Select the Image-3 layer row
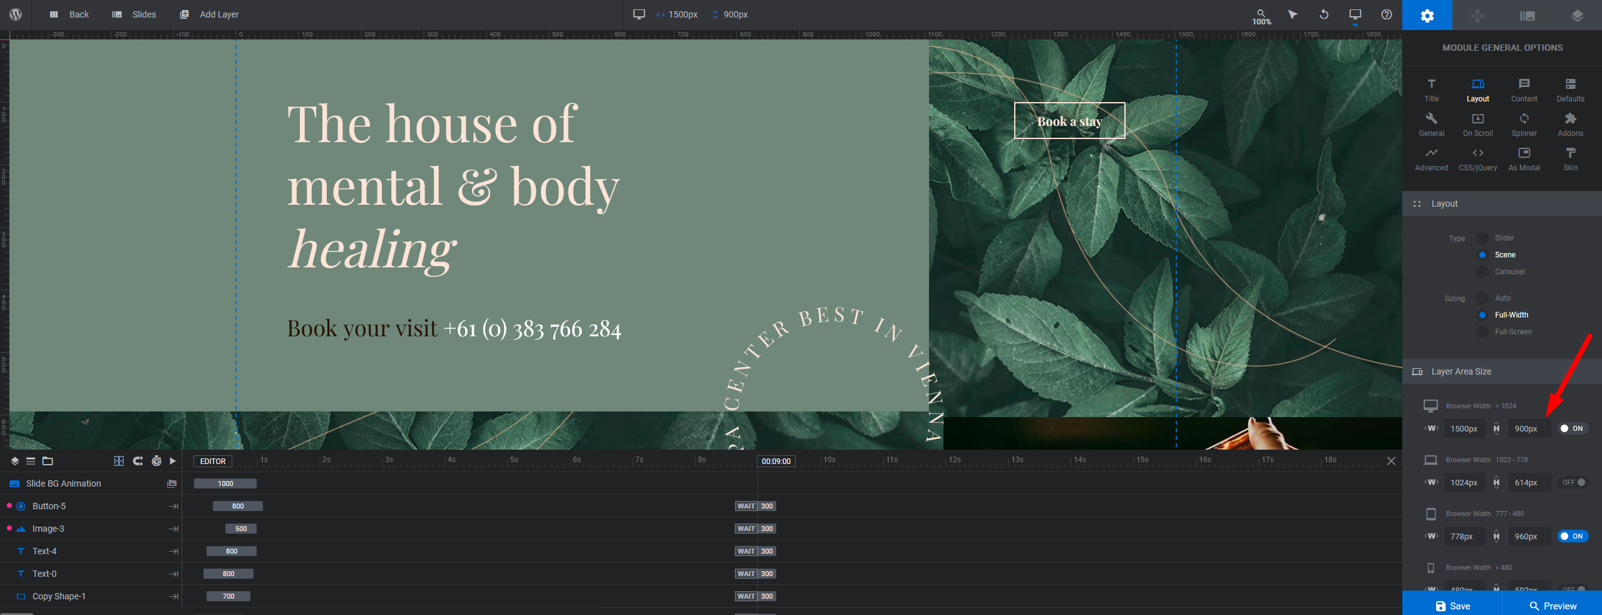Viewport: 1602px width, 615px height. [91, 529]
